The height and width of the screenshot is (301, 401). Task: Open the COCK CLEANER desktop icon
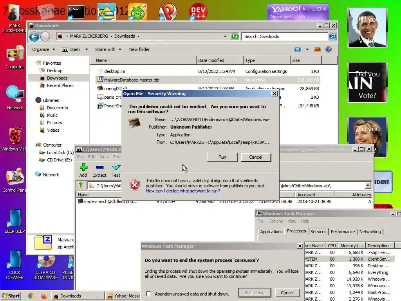[x=14, y=265]
